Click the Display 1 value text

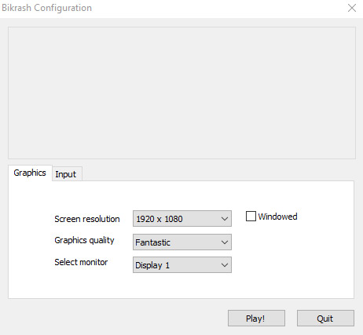click(152, 265)
